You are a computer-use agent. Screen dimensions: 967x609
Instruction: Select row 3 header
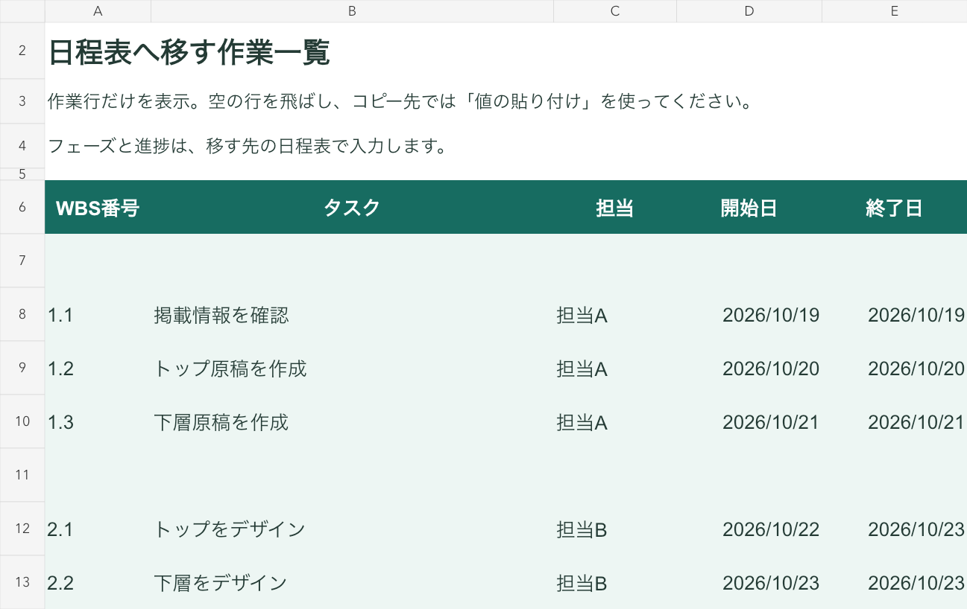[22, 101]
